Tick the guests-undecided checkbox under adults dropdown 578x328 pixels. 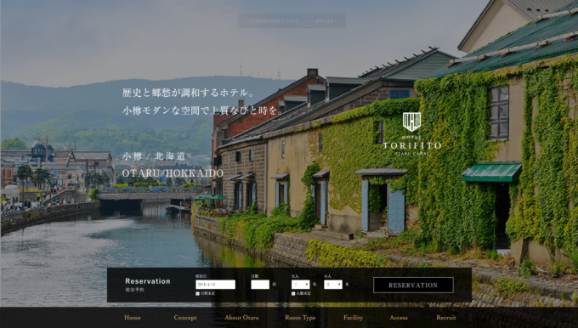[293, 294]
